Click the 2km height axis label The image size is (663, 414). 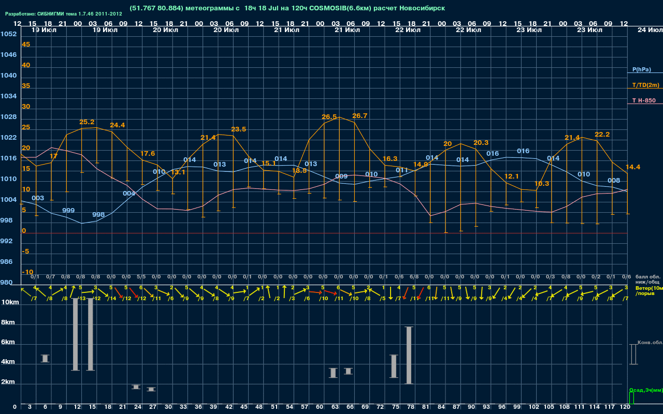(9, 382)
